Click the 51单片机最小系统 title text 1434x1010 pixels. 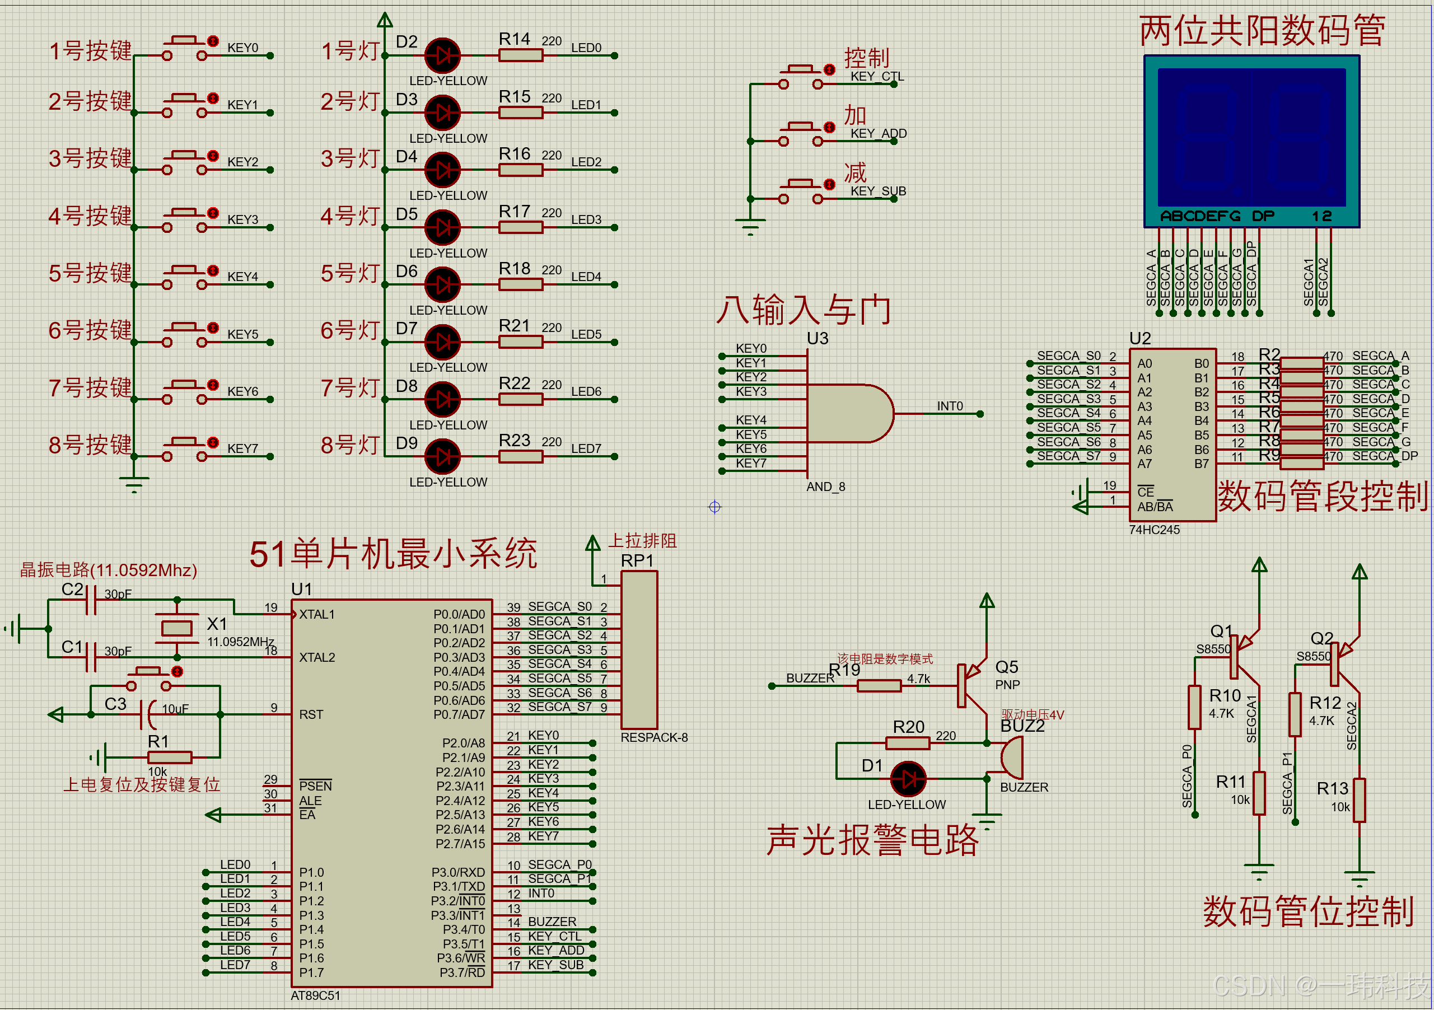point(393,553)
